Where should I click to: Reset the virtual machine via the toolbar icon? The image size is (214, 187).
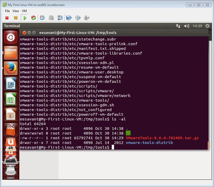coord(33,18)
